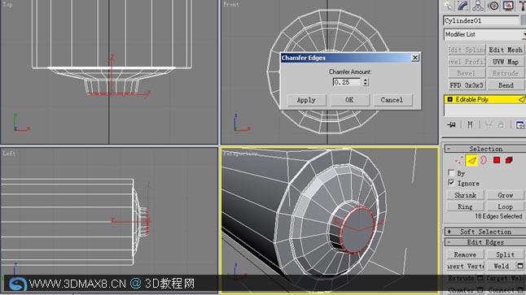This screenshot has height=295, width=526.
Task: Click the Weld button
Action: (x=502, y=267)
